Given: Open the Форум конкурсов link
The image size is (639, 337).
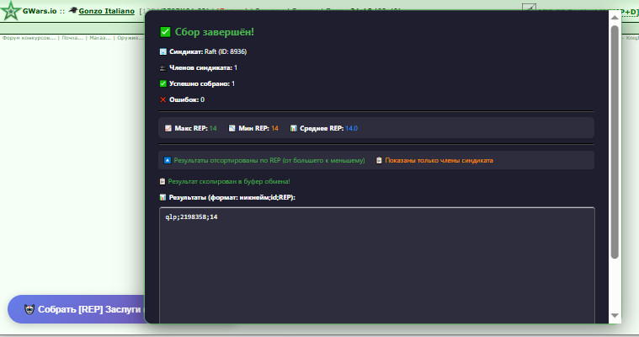Looking at the screenshot, I should (x=29, y=38).
